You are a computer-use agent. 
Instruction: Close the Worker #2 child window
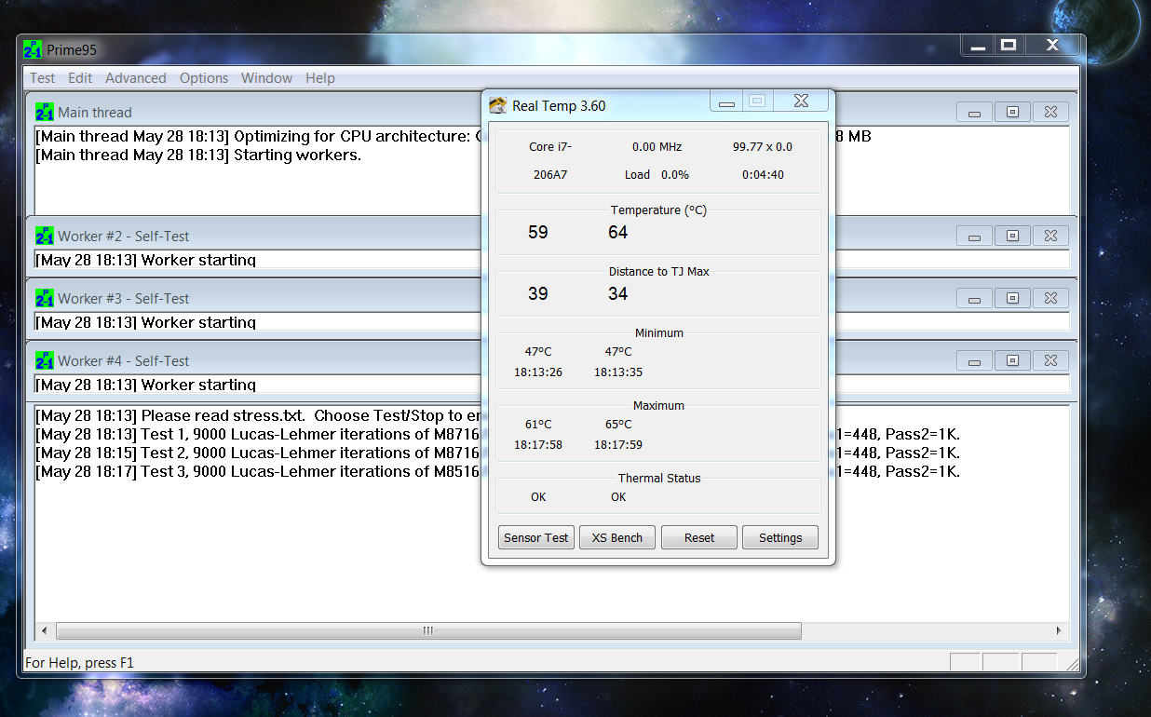click(x=1050, y=236)
